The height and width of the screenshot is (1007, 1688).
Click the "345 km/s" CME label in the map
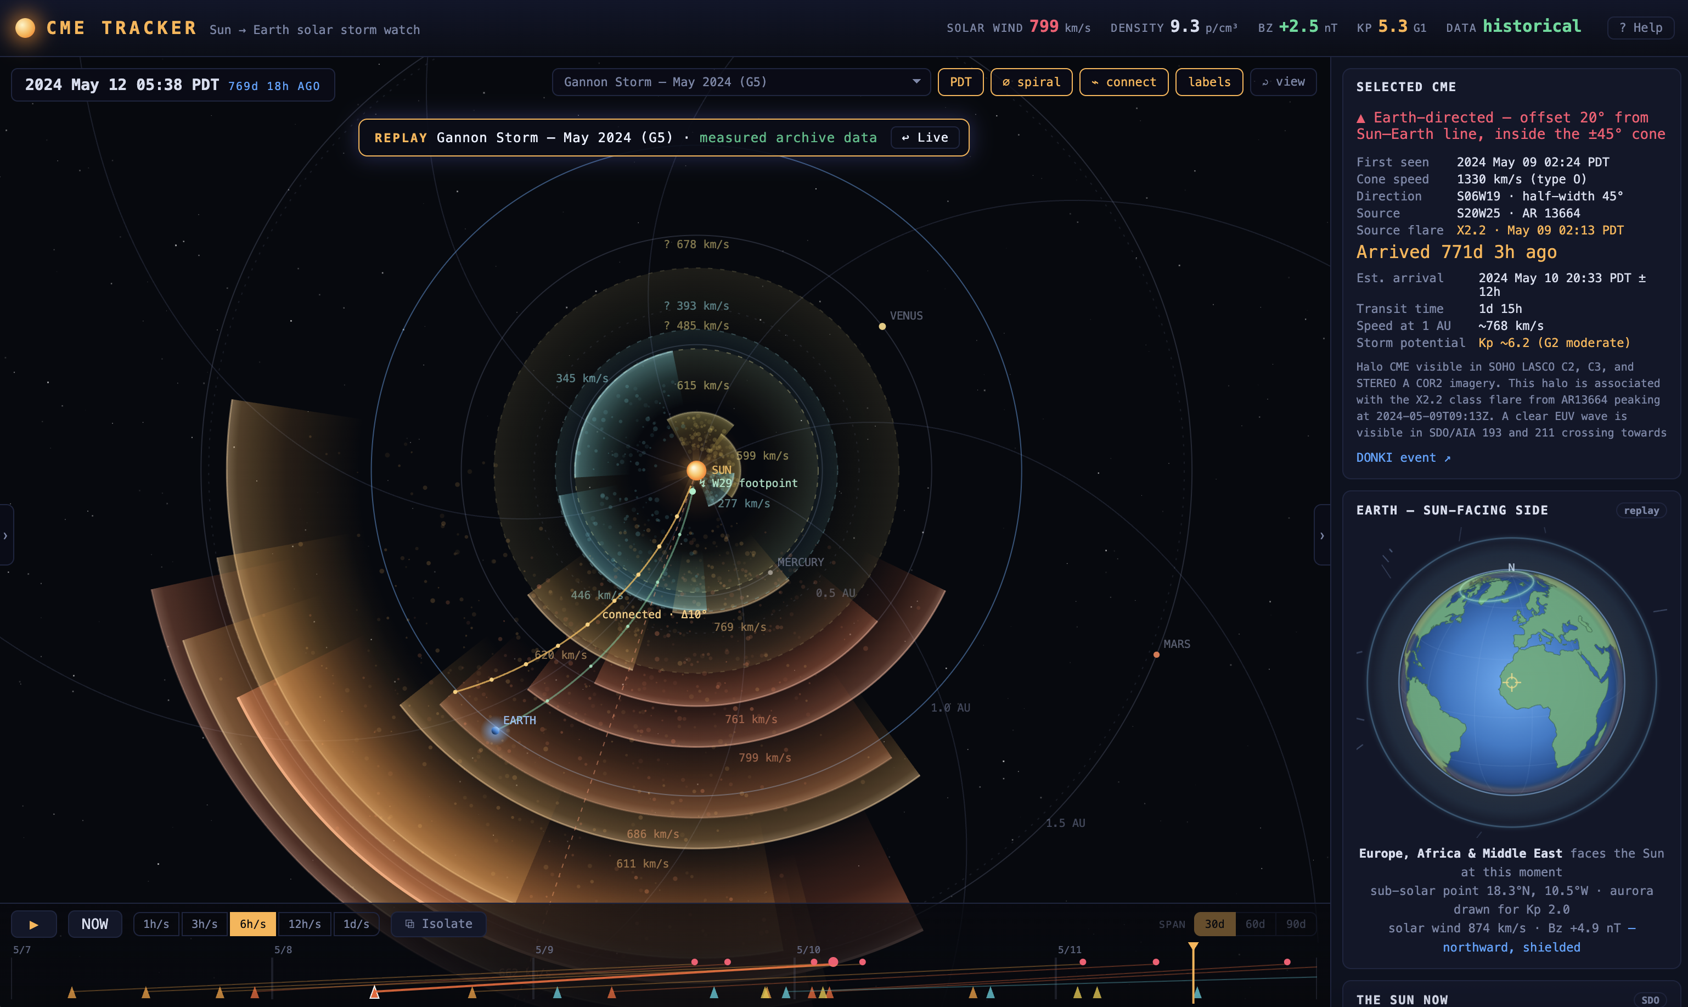click(x=582, y=379)
